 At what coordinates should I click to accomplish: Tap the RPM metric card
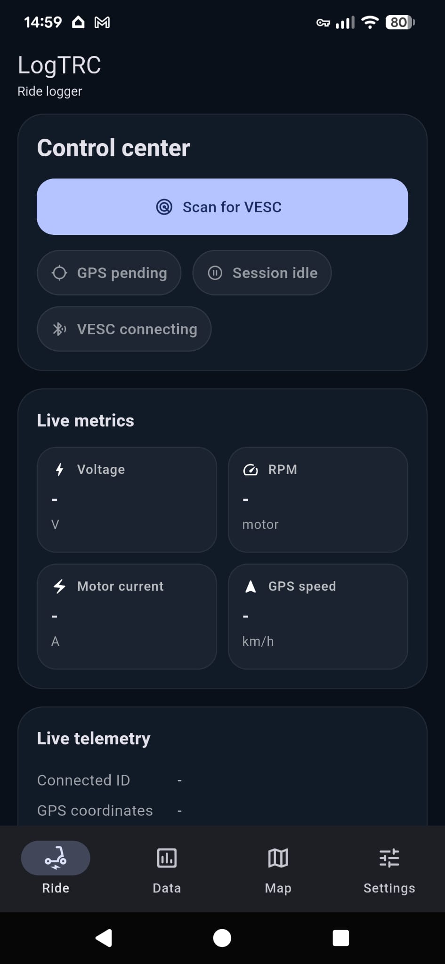click(x=318, y=499)
